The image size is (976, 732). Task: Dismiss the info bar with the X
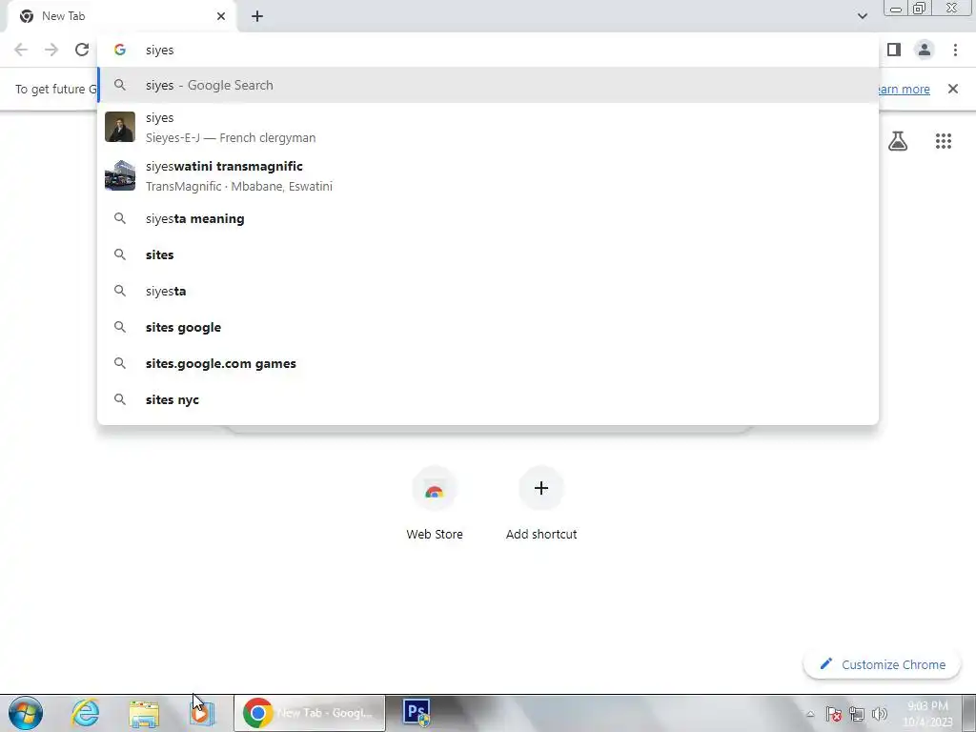952,89
